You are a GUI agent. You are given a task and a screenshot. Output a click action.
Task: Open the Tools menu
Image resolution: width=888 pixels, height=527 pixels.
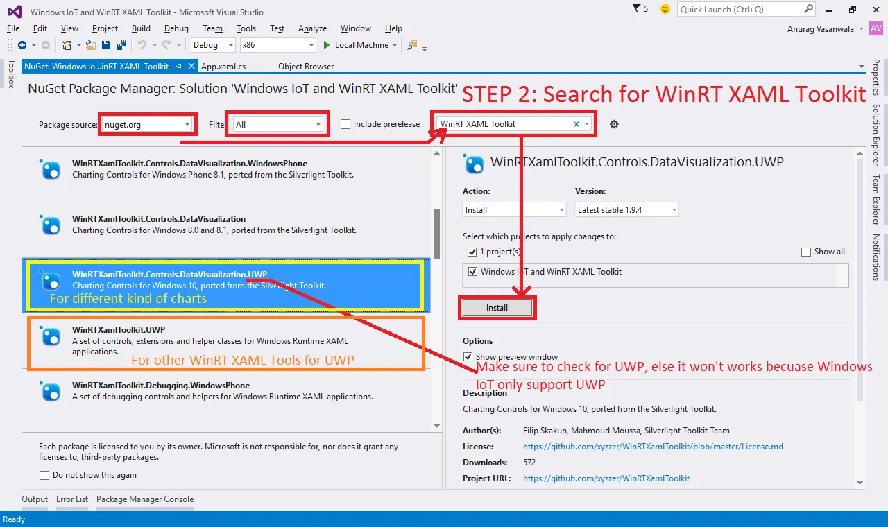[246, 28]
